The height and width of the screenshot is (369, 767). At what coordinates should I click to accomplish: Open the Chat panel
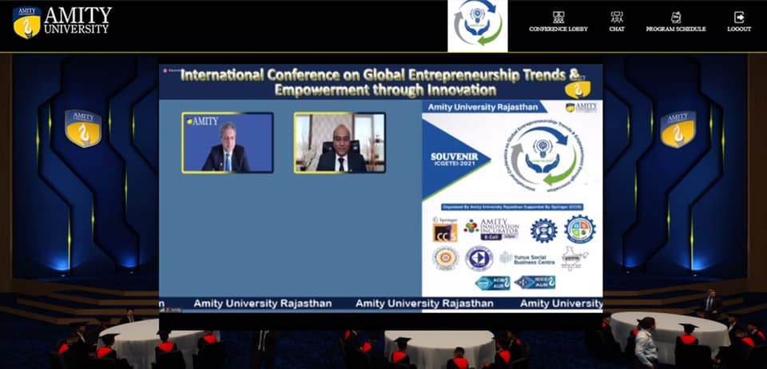(617, 22)
